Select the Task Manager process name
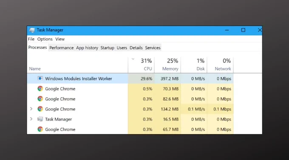Image resolution: width=289 pixels, height=160 pixels. [x=58, y=119]
